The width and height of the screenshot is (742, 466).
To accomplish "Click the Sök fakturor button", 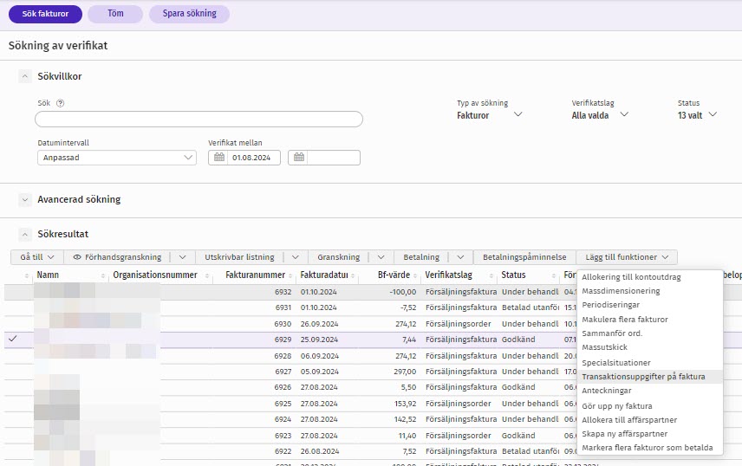I will [x=45, y=14].
